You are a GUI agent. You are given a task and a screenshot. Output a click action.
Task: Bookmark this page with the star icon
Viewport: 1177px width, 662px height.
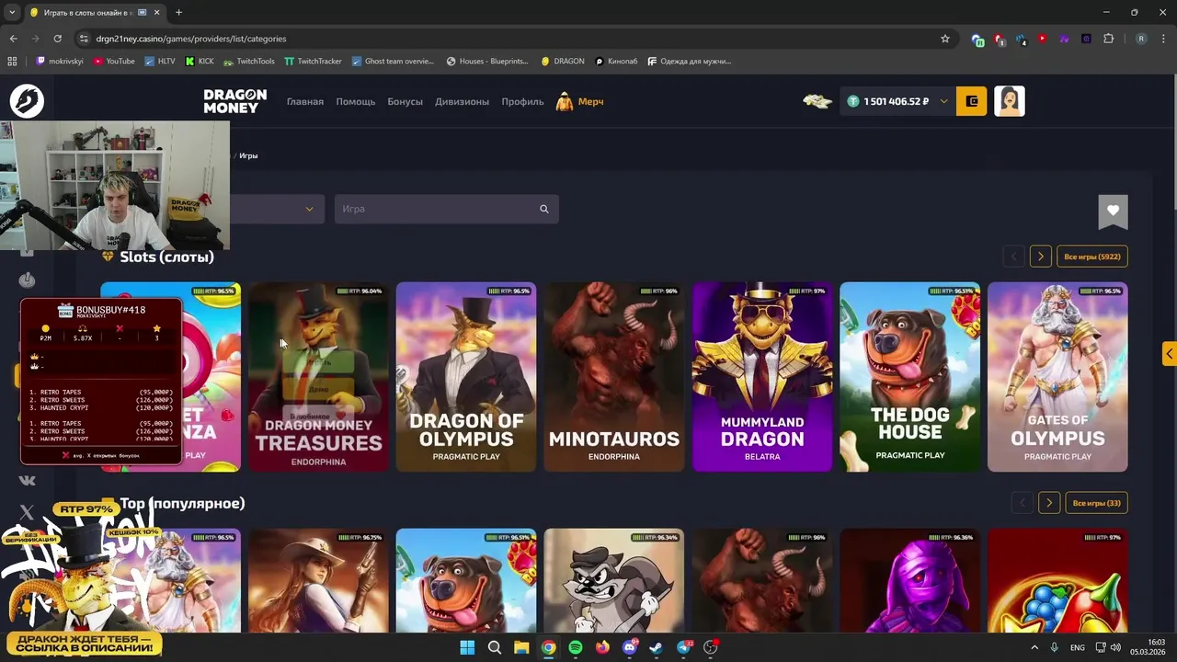[944, 39]
